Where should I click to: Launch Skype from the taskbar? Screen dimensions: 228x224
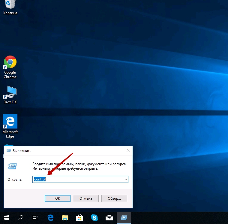click(x=94, y=218)
